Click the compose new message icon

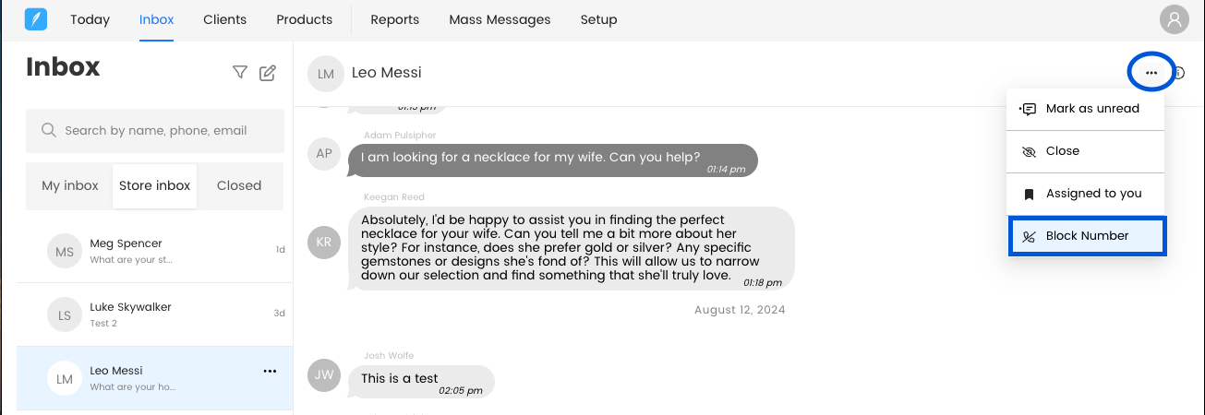[268, 73]
